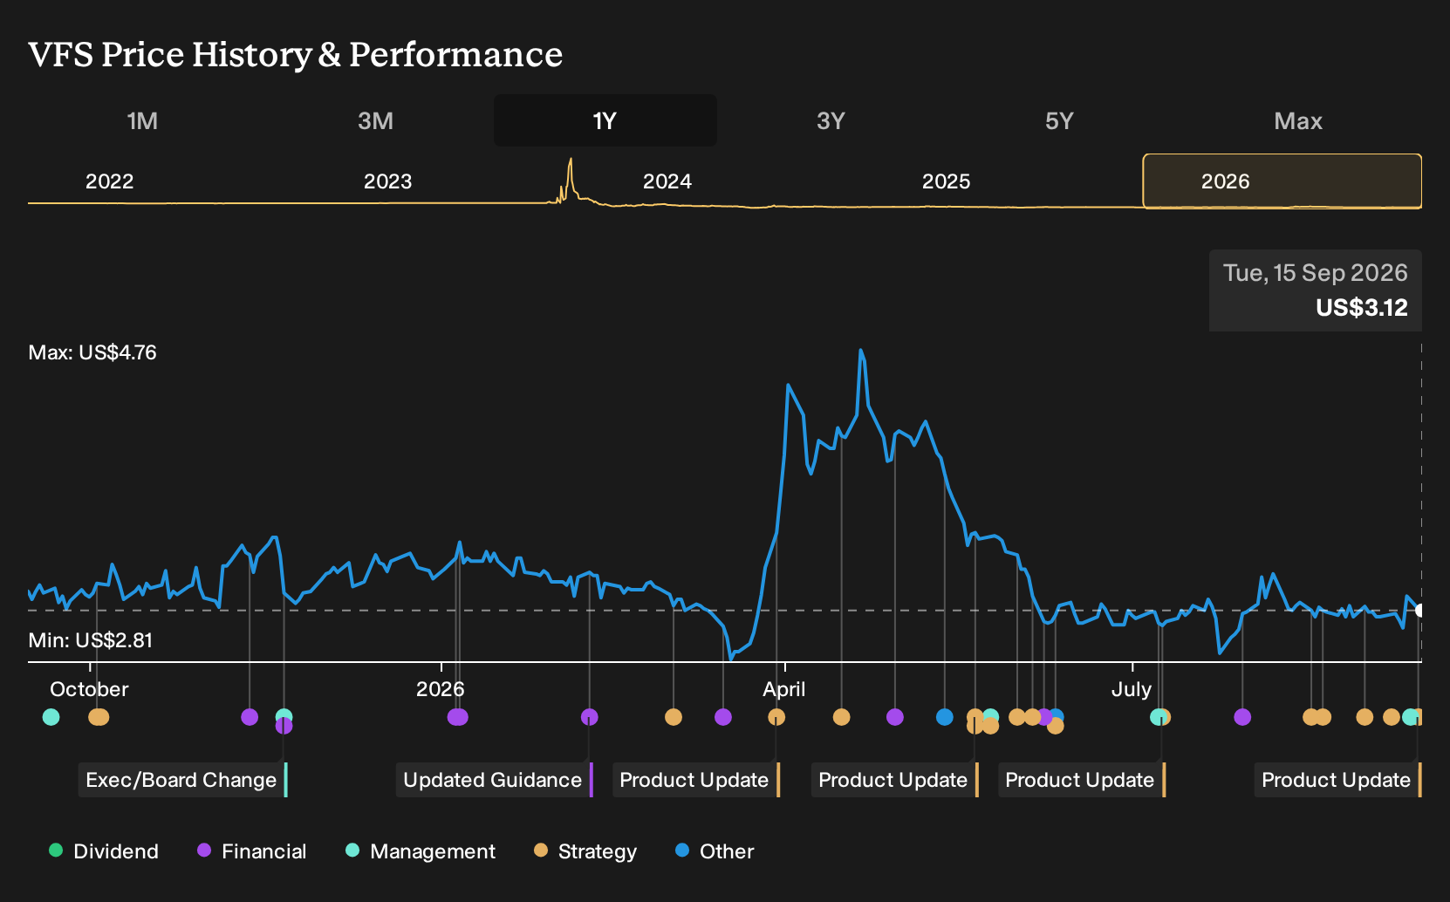Click the teal Management event dot before October
This screenshot has height=902, width=1450.
51,717
